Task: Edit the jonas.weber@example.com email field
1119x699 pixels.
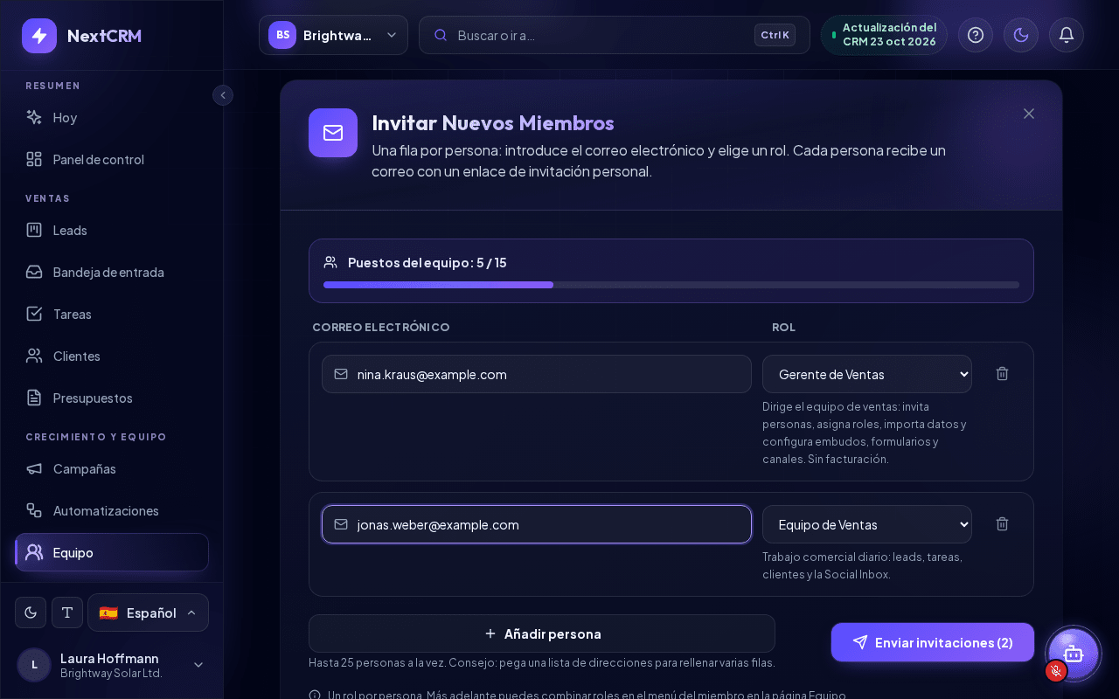Action: [x=537, y=524]
